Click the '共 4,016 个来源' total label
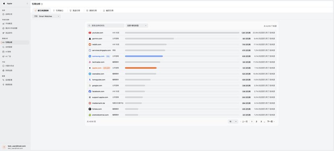Viewport: 334px width, 151px height. click(x=270, y=26)
